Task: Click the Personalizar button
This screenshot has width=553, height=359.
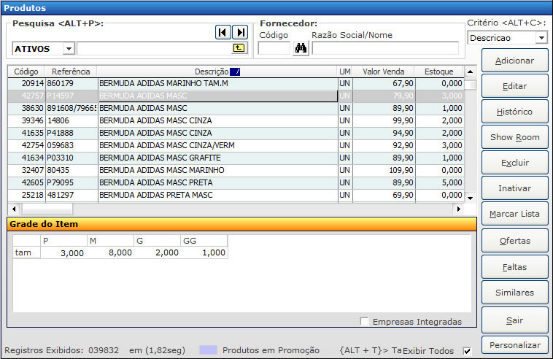Action: (x=514, y=345)
